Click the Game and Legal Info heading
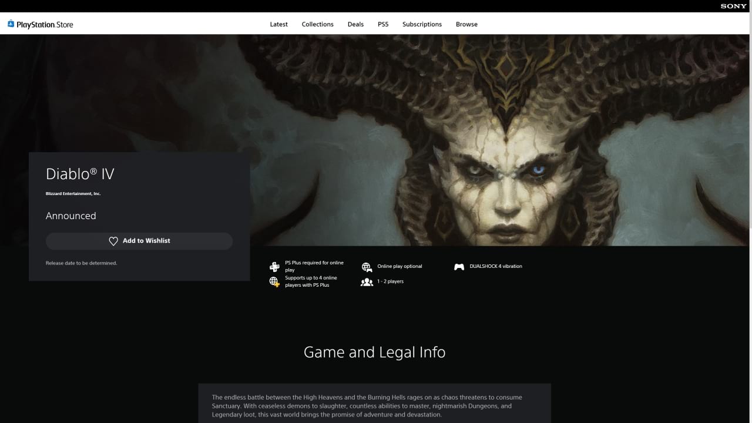 (x=375, y=352)
